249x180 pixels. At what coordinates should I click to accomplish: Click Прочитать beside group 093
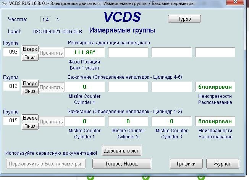tap(52, 53)
